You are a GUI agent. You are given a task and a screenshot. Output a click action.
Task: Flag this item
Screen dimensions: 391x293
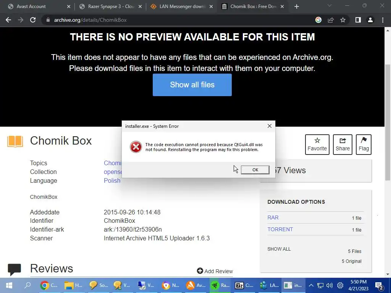tap(364, 145)
